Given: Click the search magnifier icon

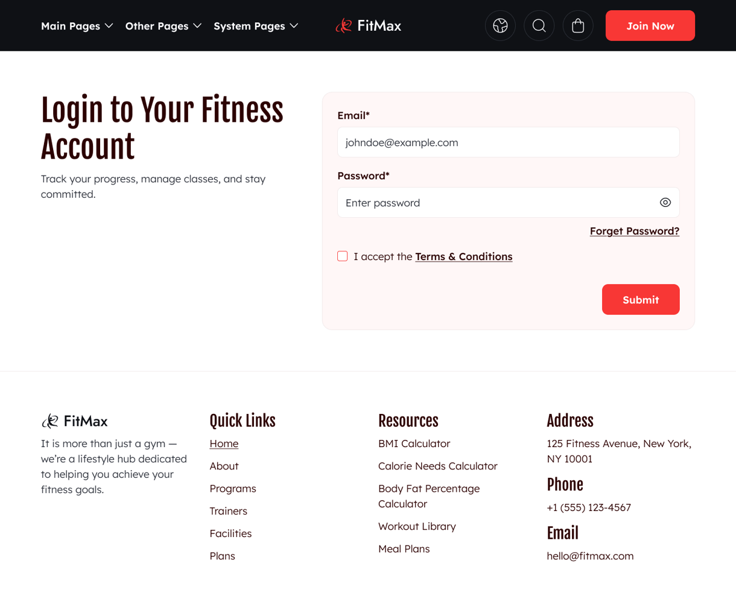Looking at the screenshot, I should 539,25.
